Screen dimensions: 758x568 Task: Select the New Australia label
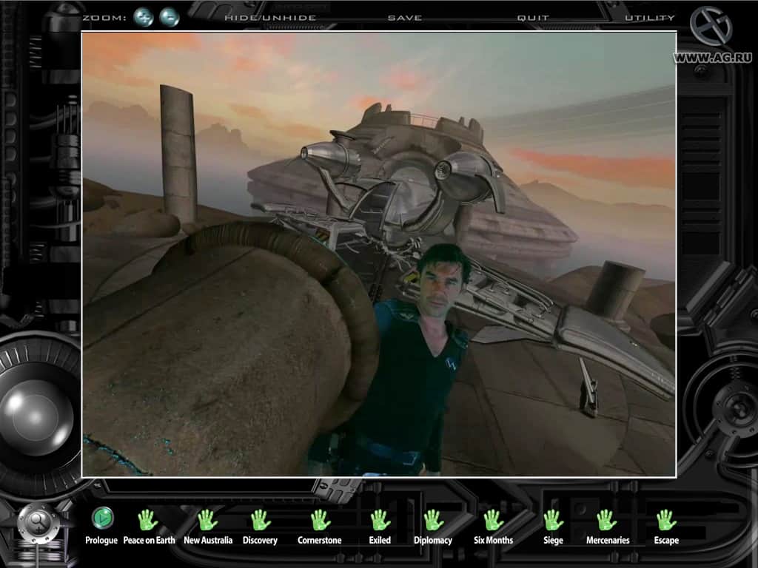click(208, 541)
